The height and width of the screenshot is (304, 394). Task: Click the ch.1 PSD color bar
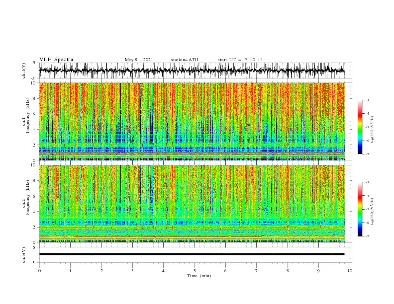(360, 127)
